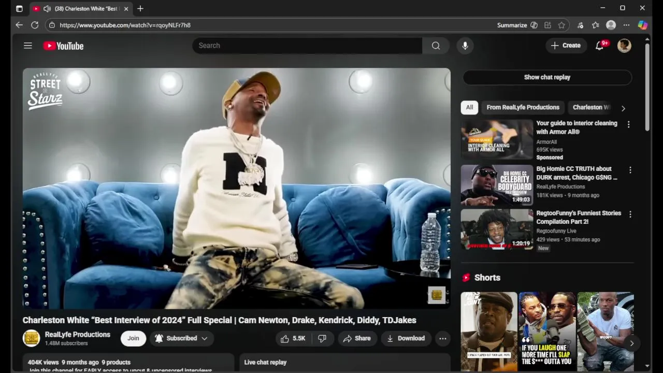Image resolution: width=663 pixels, height=373 pixels.
Task: Open tab actions menu icon
Action: [19, 9]
